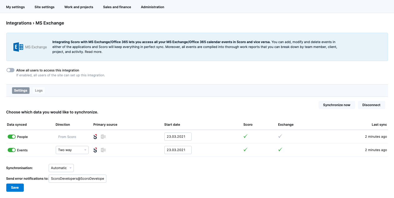Screen dimensions: 394x198
Task: Click People last sync '2 minutes ago'
Action: (376, 137)
